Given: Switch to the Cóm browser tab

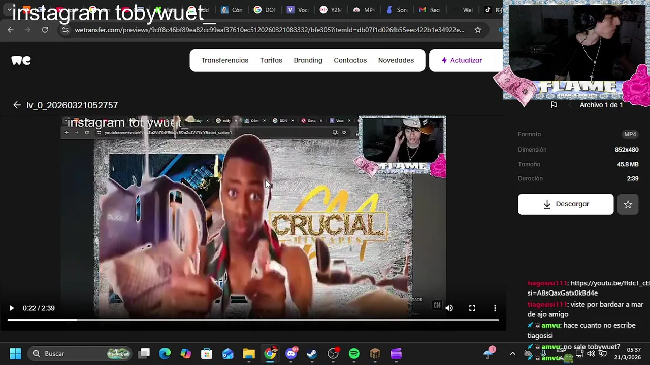Looking at the screenshot, I should click(232, 10).
